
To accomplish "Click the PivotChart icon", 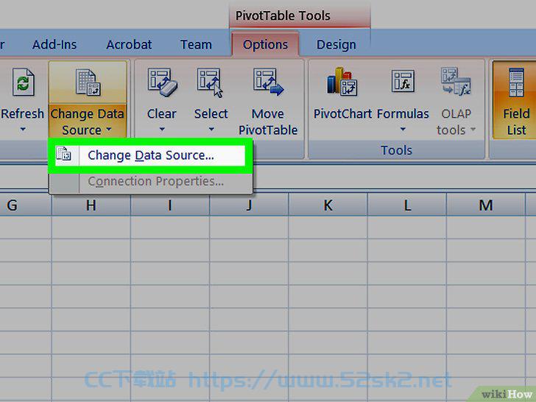I will click(x=342, y=81).
